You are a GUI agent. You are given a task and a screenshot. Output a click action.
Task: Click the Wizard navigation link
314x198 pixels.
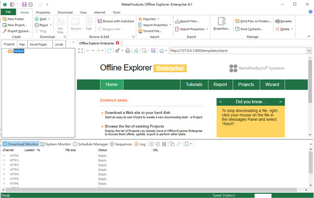pos(272,84)
